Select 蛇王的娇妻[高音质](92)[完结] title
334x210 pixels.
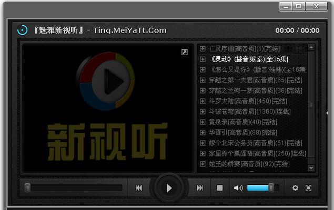tap(249, 164)
